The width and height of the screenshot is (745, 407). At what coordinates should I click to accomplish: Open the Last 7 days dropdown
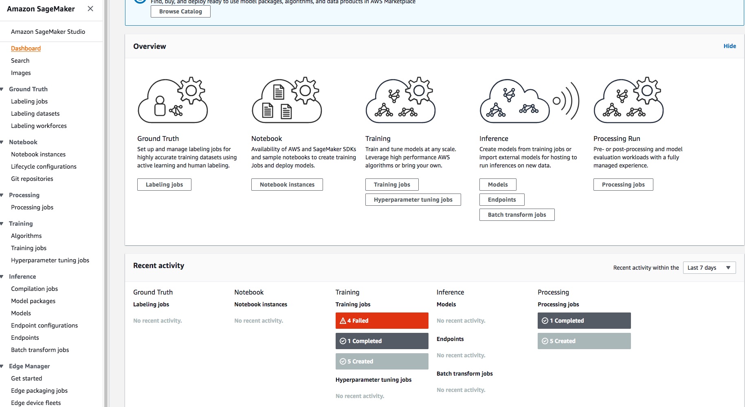click(709, 268)
